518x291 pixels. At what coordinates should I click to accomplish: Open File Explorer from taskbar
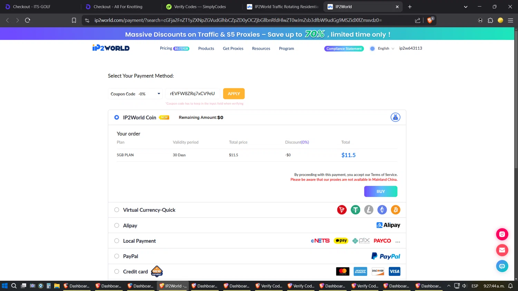[57, 286]
